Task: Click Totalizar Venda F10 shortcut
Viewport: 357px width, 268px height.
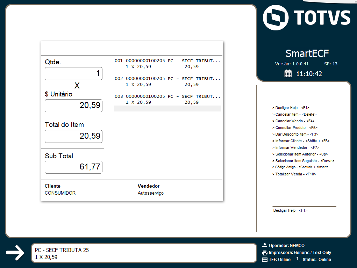Action: [x=294, y=174]
